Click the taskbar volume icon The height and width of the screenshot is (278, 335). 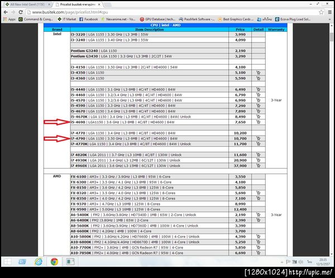(x=301, y=262)
